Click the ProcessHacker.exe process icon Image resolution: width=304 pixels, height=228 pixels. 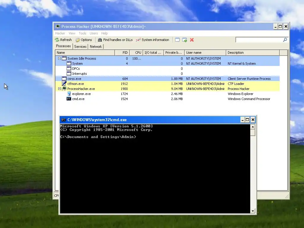[64, 88]
